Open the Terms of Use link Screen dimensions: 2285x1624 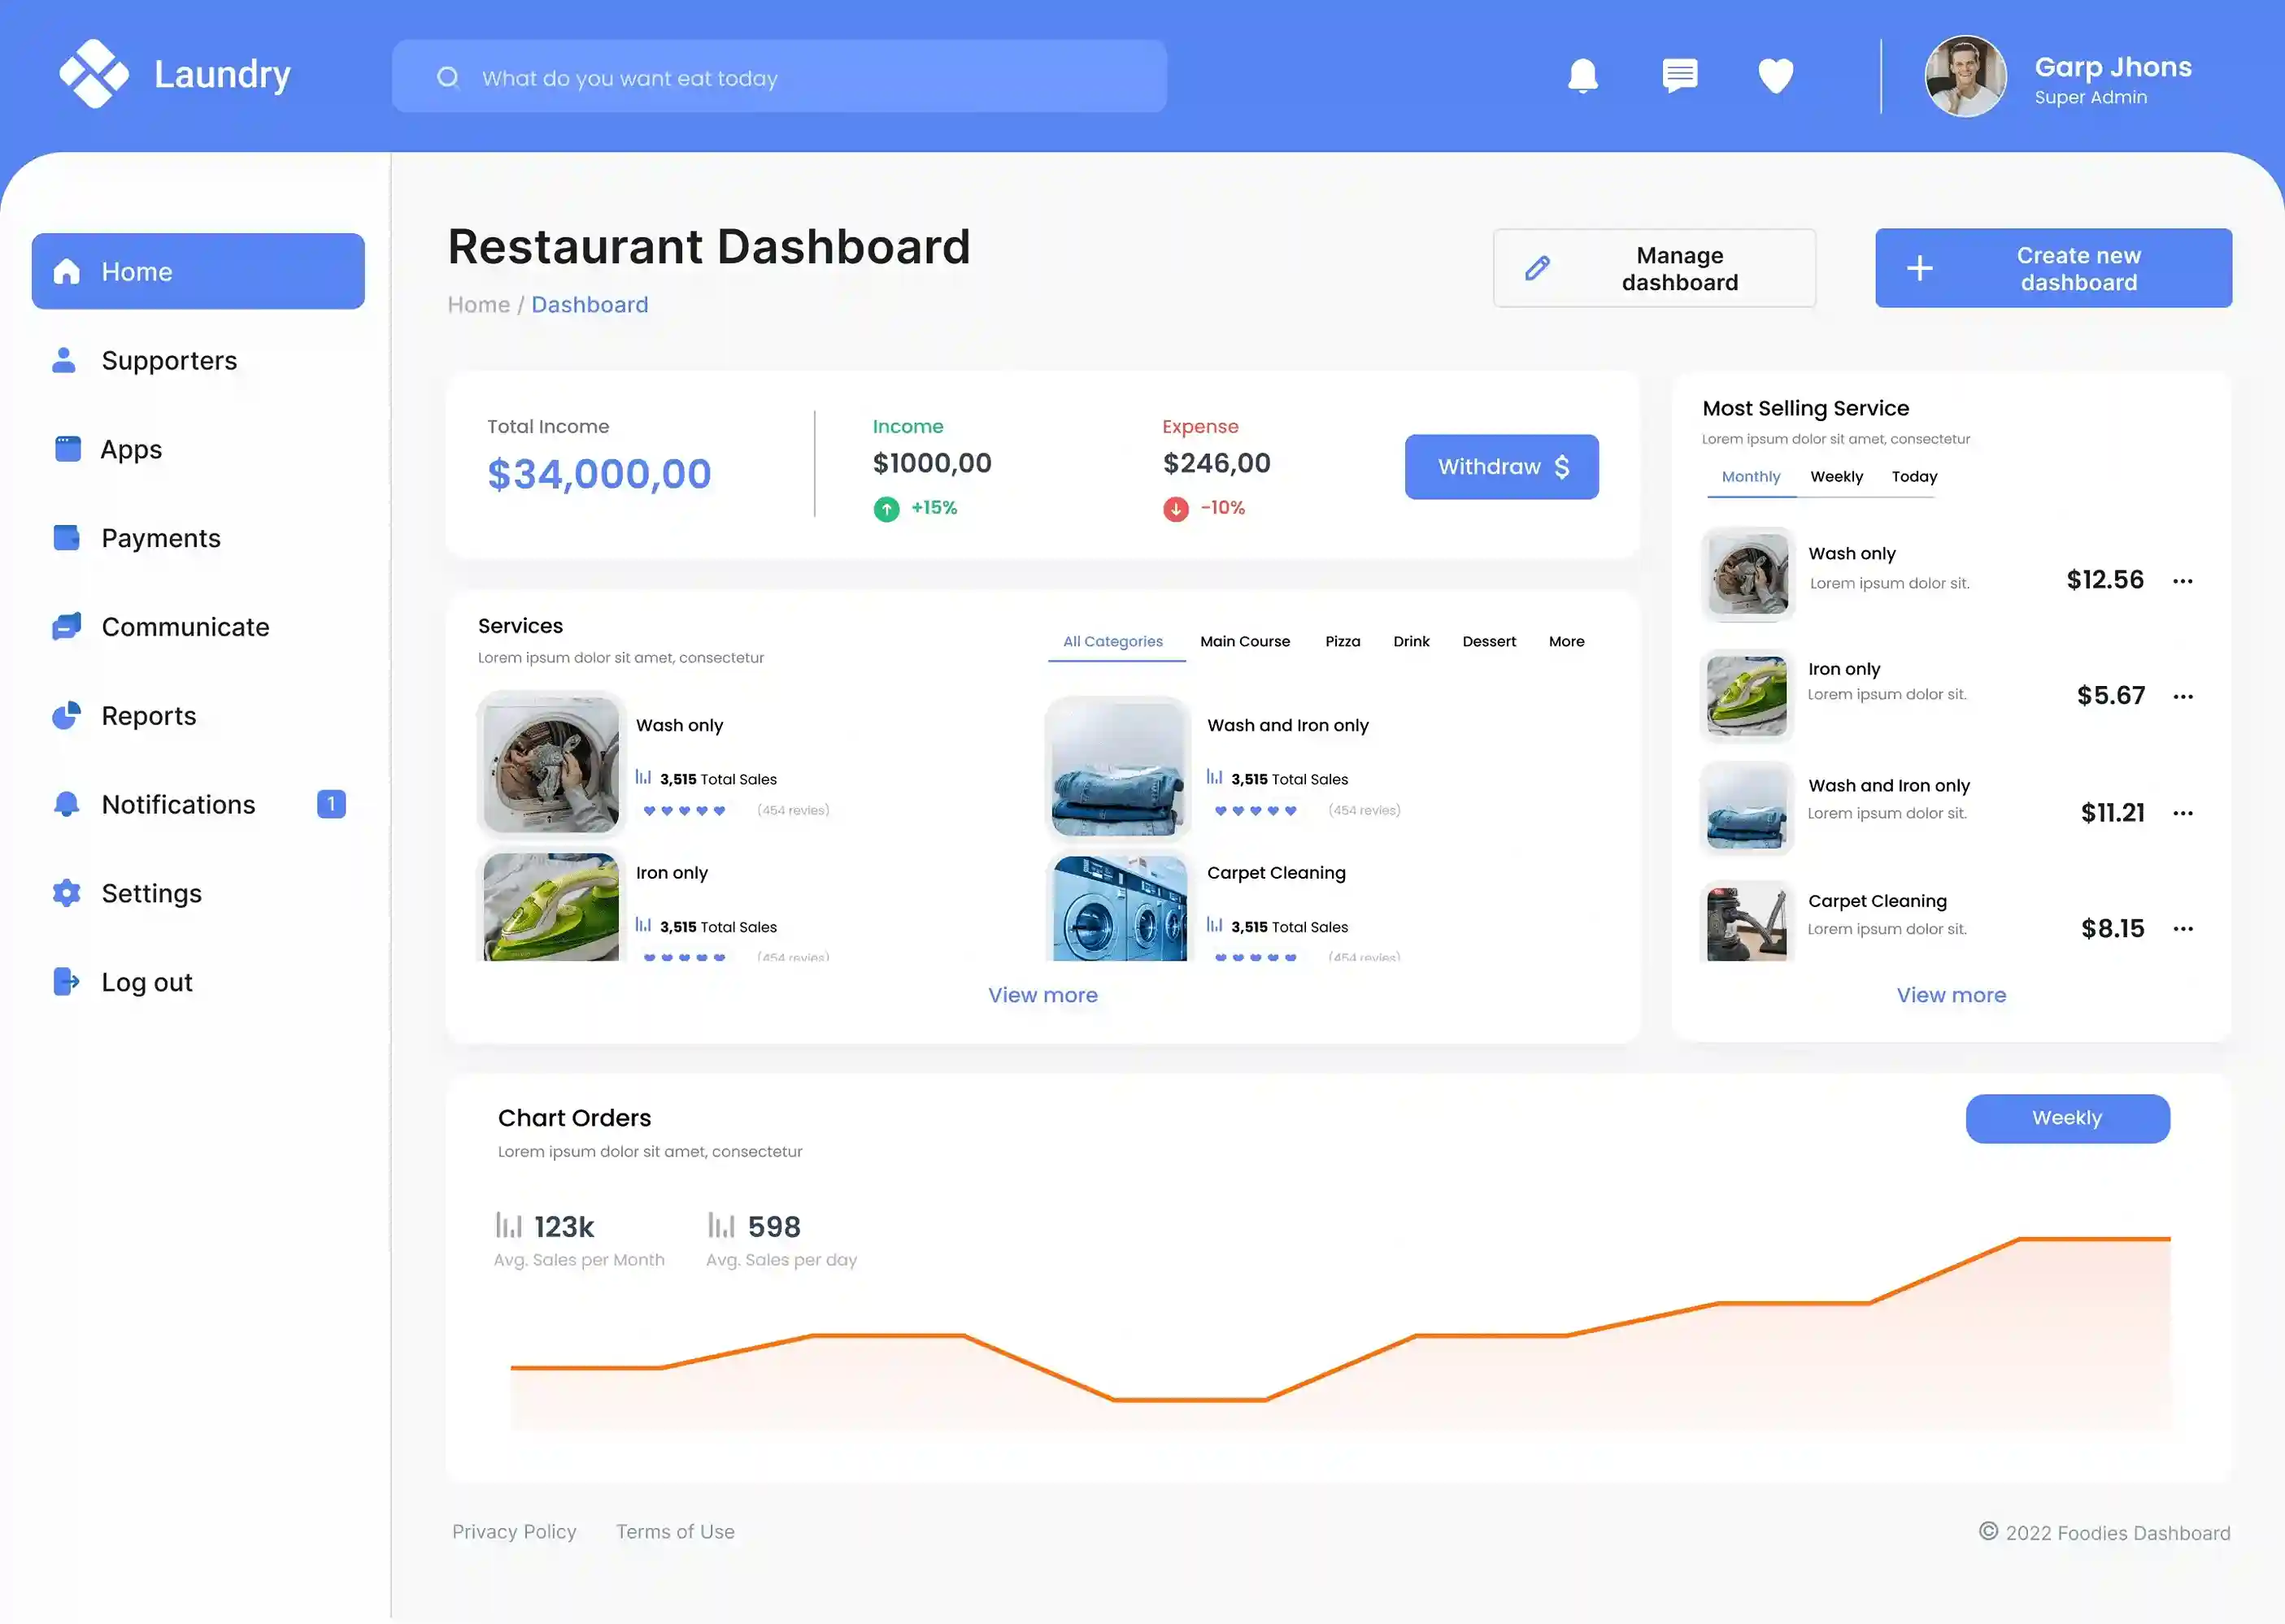coord(675,1531)
